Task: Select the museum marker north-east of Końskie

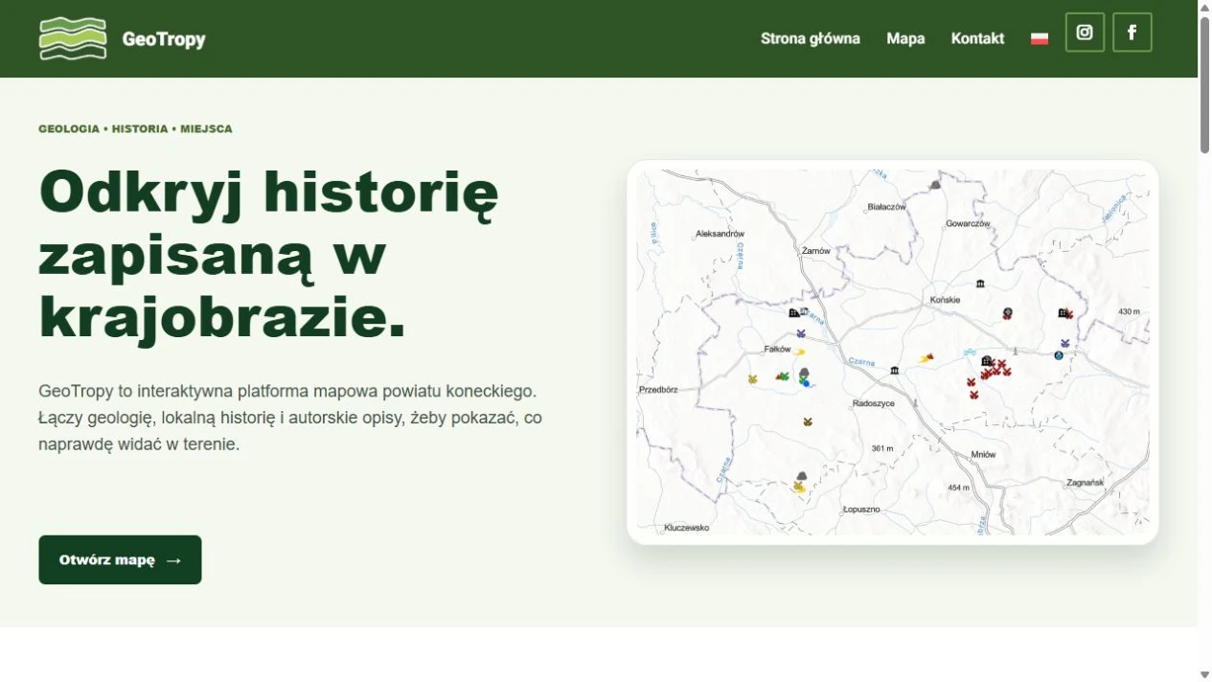Action: coord(980,284)
